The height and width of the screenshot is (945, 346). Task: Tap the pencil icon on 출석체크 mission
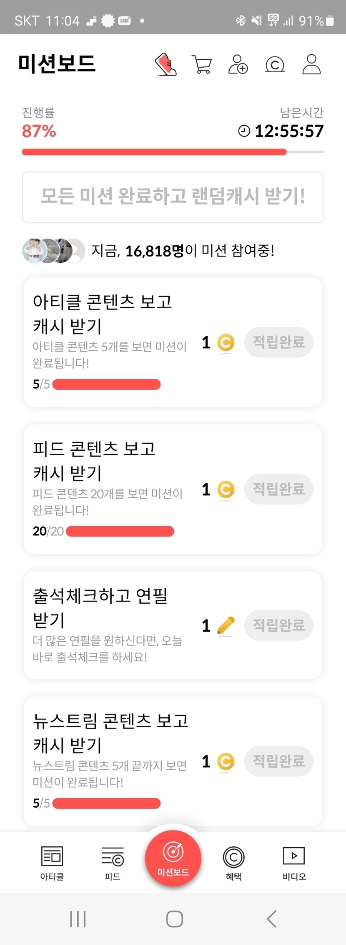226,625
